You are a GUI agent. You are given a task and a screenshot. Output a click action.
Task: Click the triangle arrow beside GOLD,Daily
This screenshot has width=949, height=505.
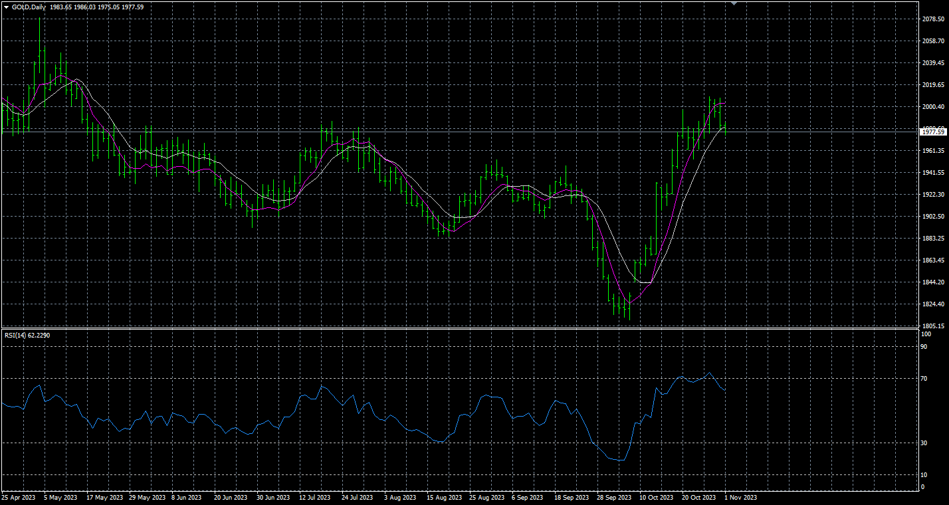(6, 7)
